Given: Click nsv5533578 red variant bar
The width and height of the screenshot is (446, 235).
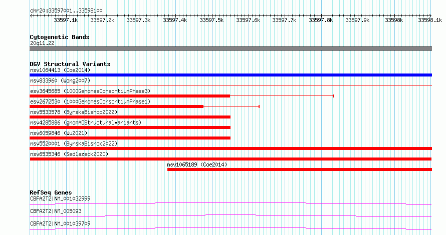Looking at the screenshot, I should pos(130,117).
